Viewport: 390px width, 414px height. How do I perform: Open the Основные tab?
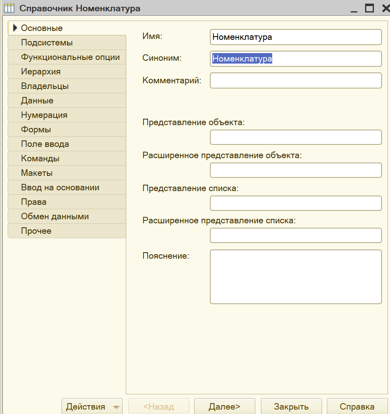click(x=67, y=28)
